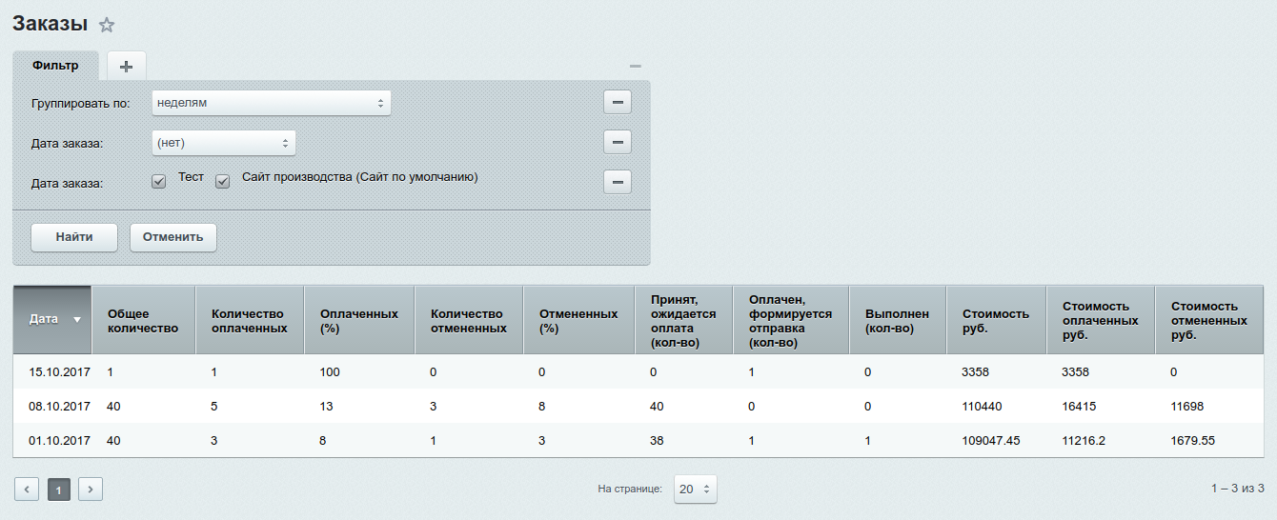Remove the first Дата заказа dropdown filter row
This screenshot has height=520, width=1277.
[x=618, y=143]
